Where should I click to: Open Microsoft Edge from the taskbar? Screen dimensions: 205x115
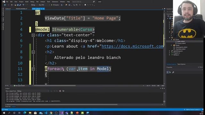click(25, 113)
